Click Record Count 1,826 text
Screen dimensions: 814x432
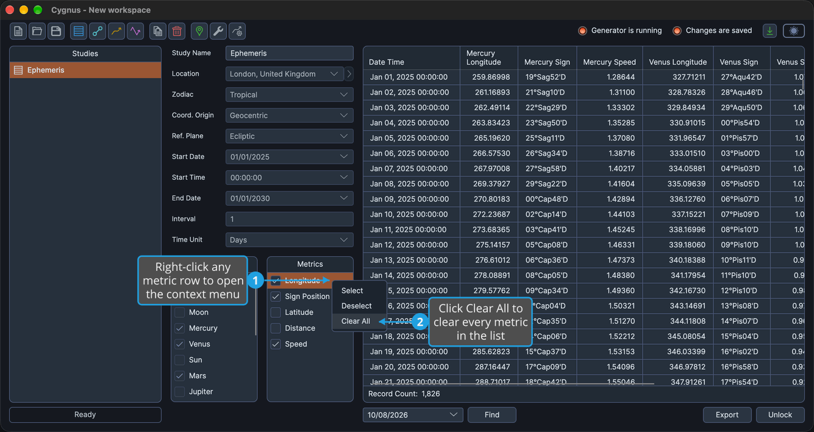coord(404,394)
